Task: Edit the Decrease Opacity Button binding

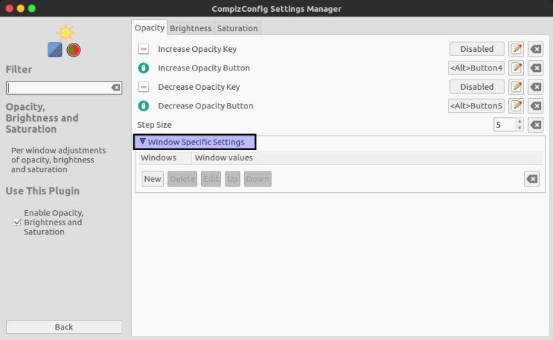Action: pyautogui.click(x=516, y=106)
